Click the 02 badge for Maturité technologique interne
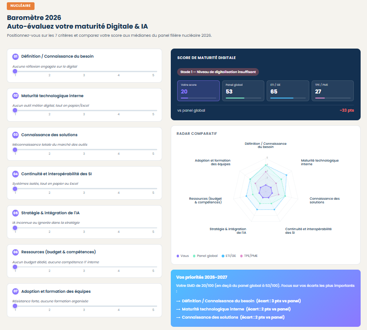This screenshot has height=330, width=367. pyautogui.click(x=15, y=96)
